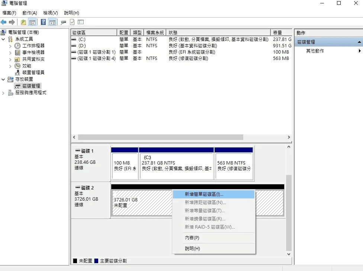
Task: Expand the 共用資料夾 tree node
Action: 10,60
